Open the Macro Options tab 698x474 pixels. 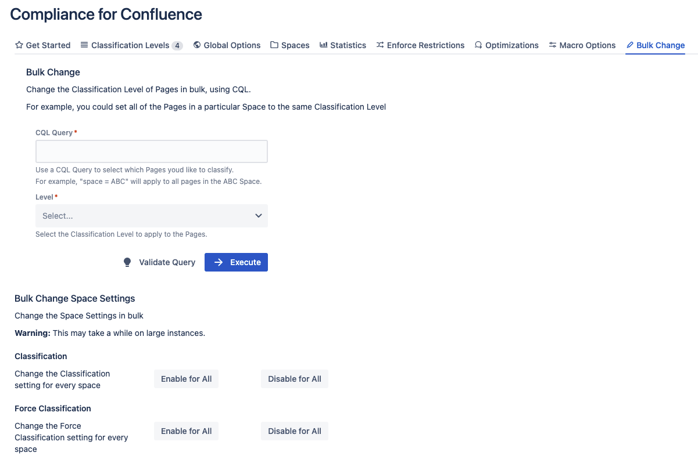point(587,45)
